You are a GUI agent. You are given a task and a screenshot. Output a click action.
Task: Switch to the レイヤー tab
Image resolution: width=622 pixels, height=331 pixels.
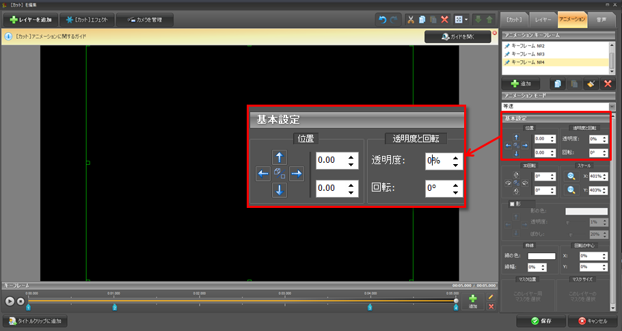543,20
